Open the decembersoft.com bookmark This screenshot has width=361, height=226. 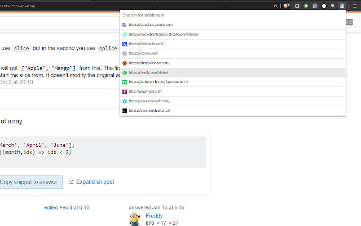233,101
